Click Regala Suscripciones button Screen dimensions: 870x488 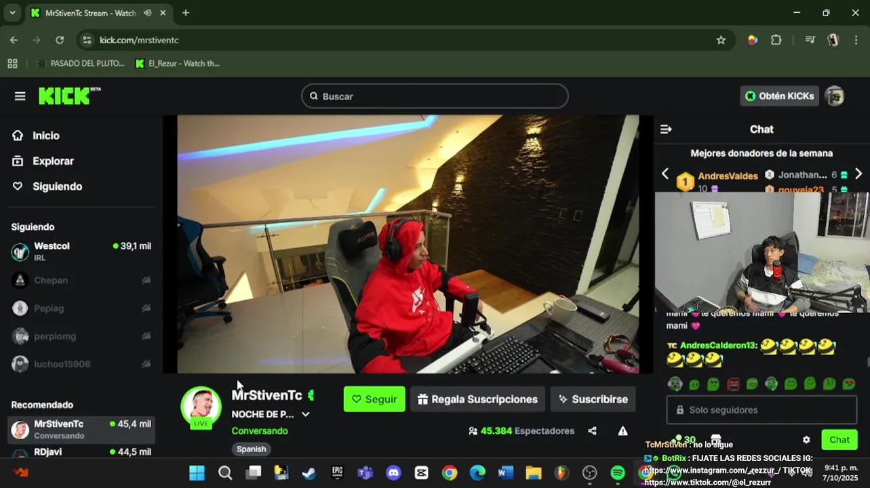477,399
